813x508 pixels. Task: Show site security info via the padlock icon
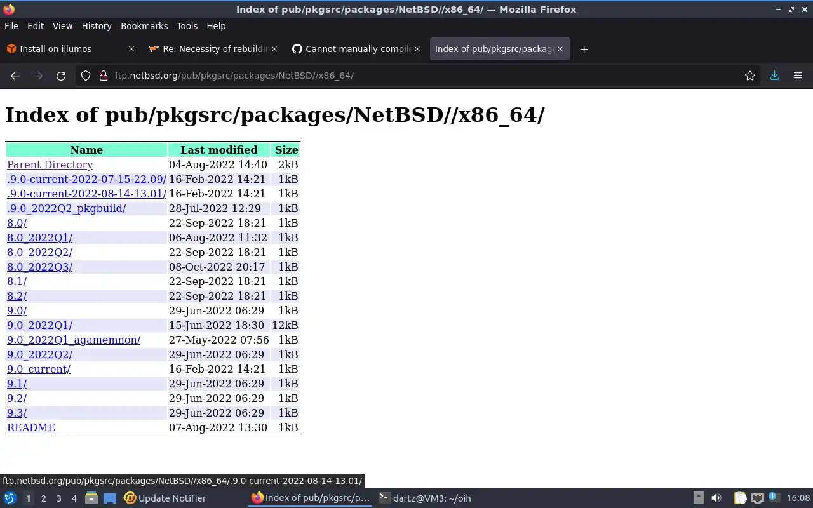(x=104, y=76)
